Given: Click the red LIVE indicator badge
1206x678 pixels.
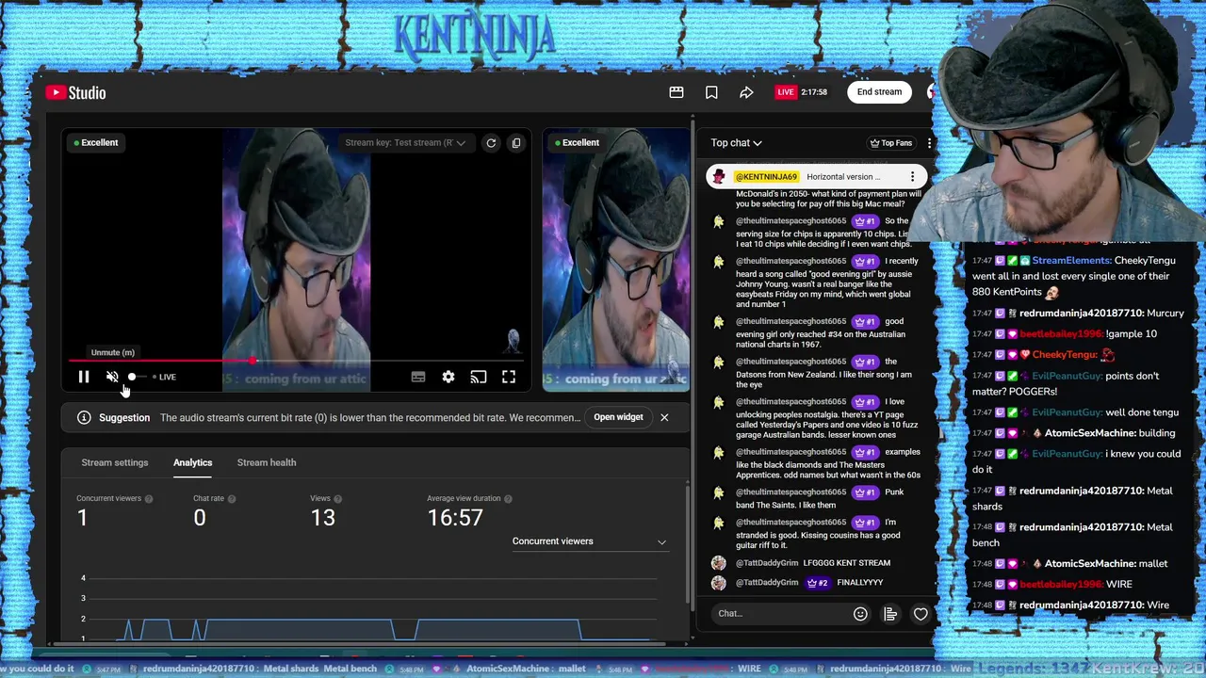Looking at the screenshot, I should pos(786,92).
